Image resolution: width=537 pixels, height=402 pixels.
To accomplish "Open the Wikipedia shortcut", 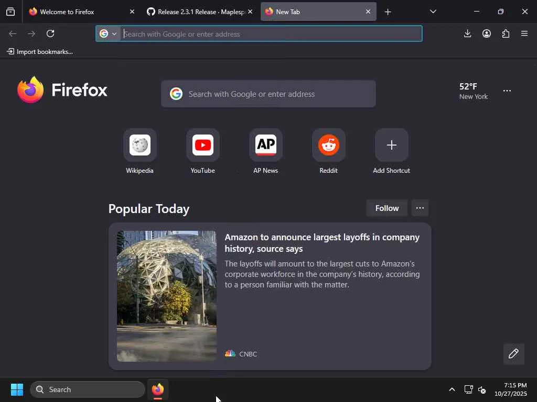I will click(139, 151).
